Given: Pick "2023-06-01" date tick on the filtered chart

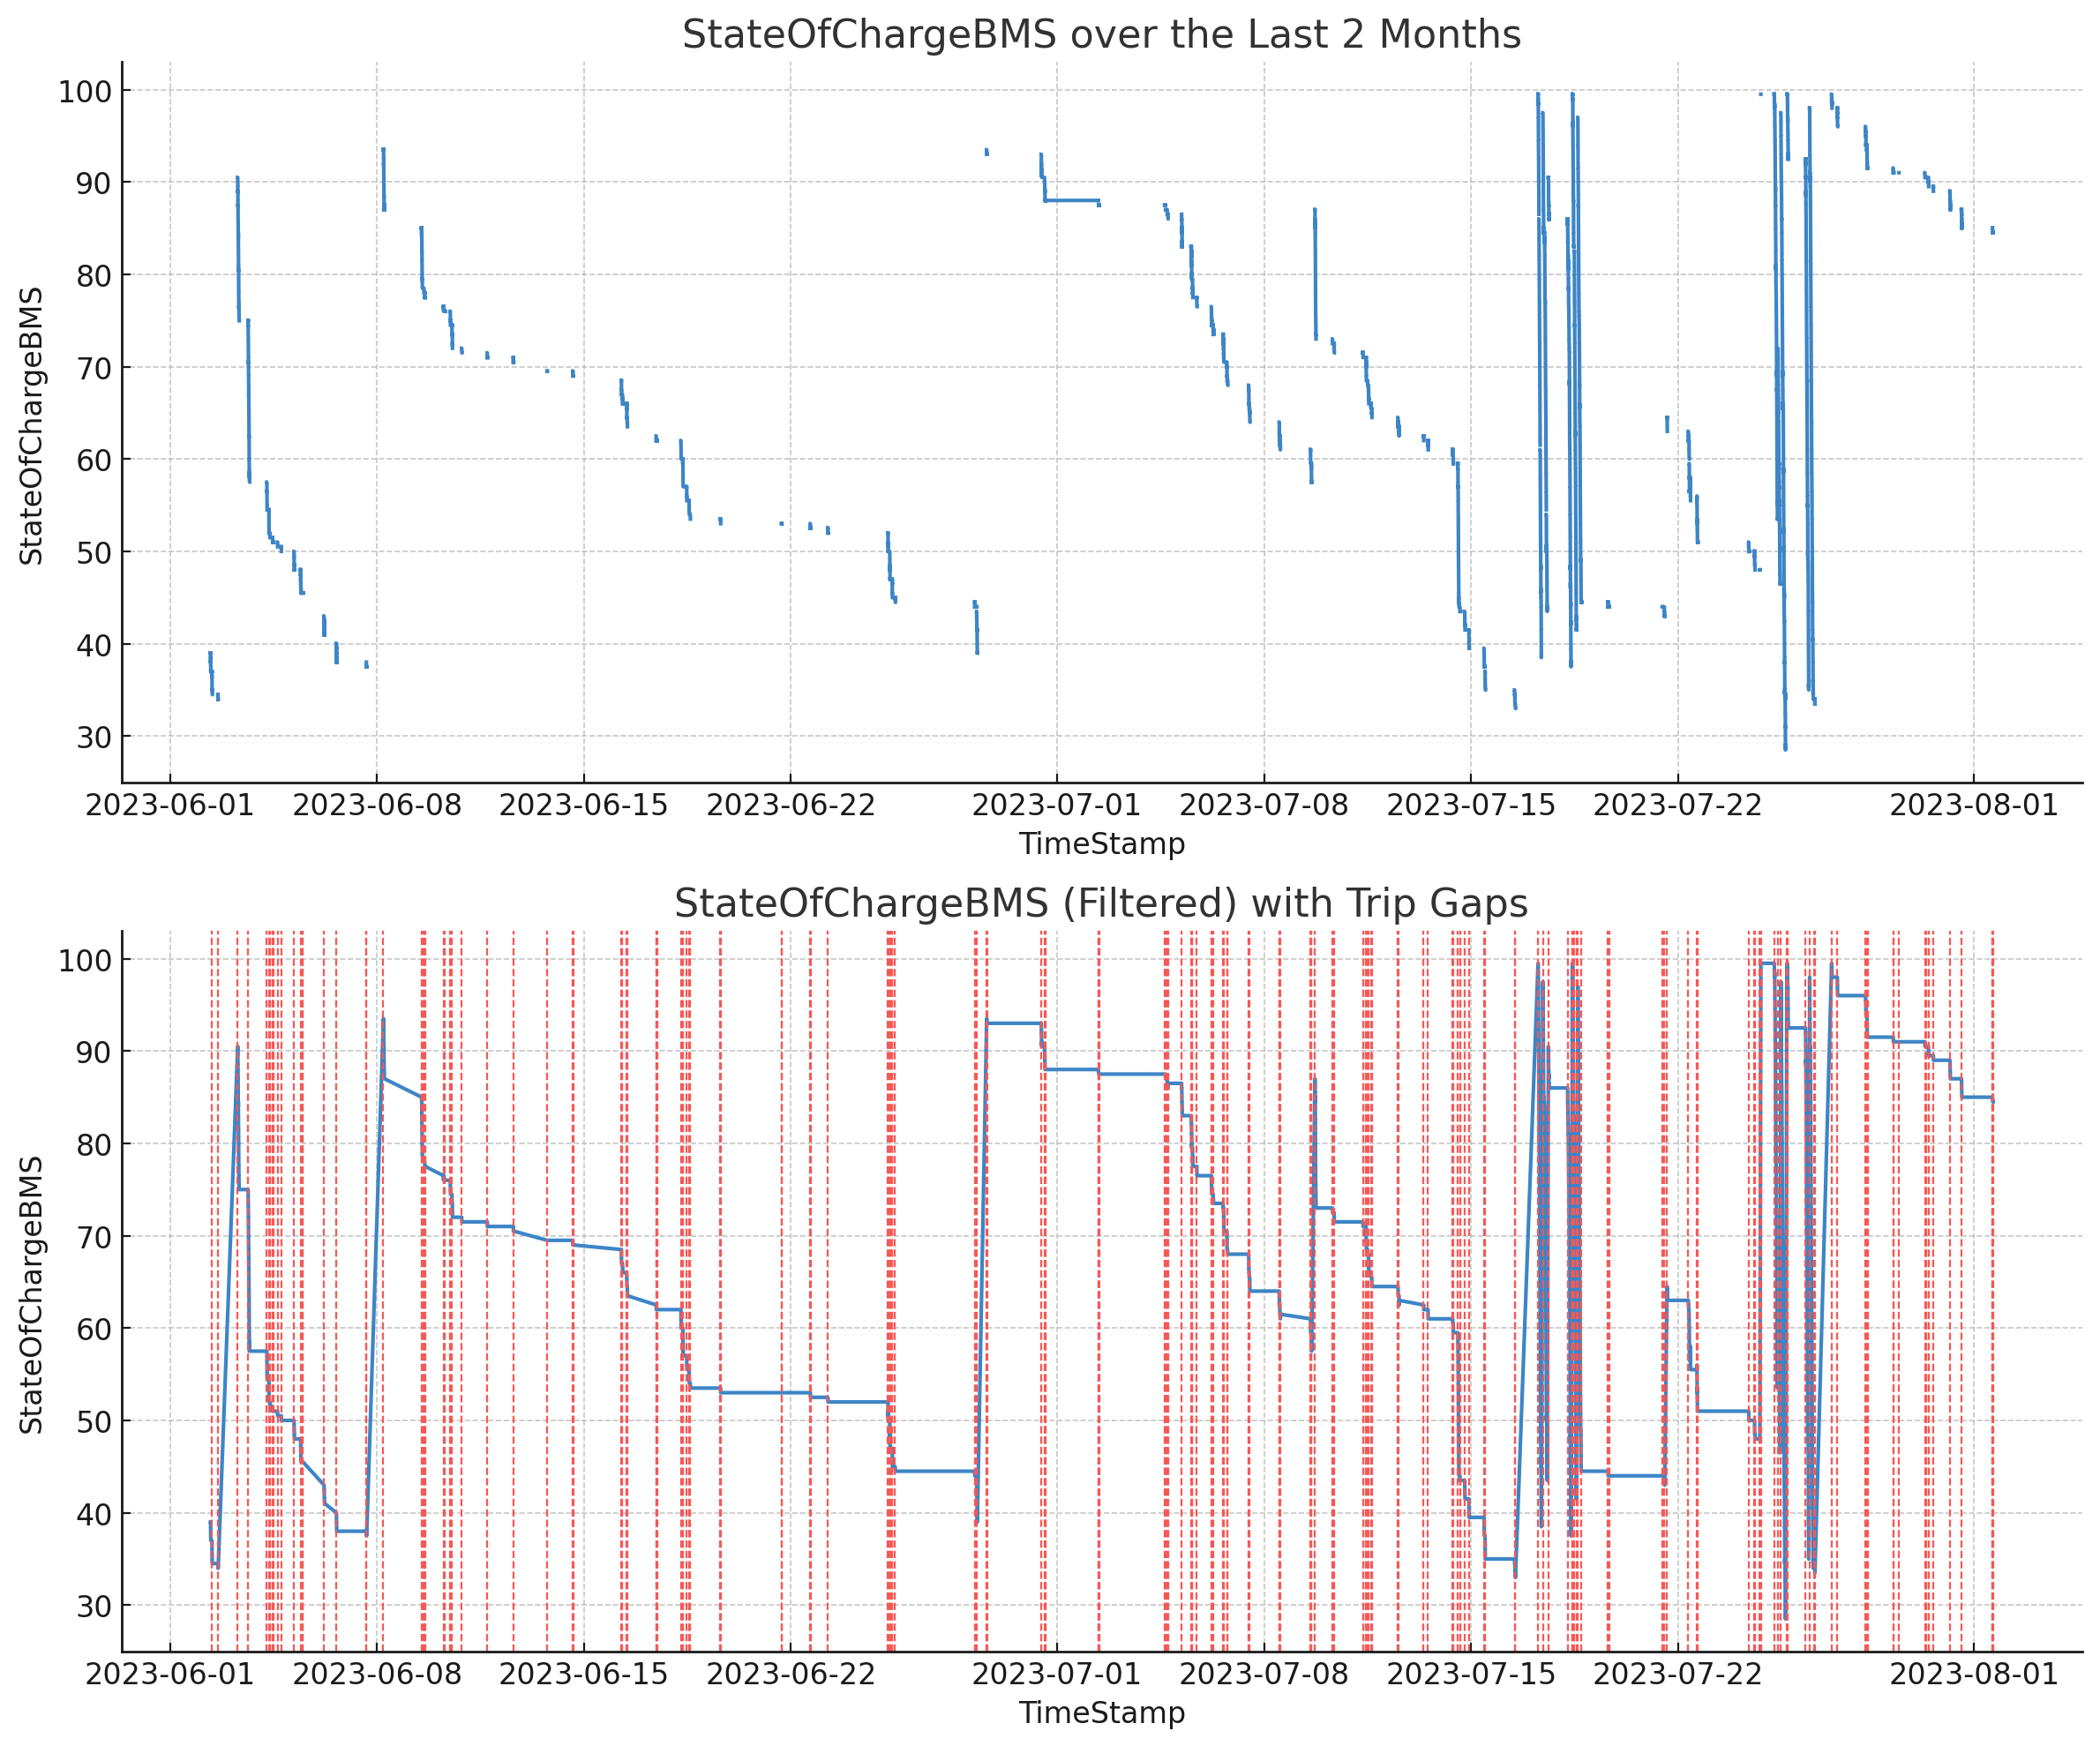Looking at the screenshot, I should (x=170, y=1674).
